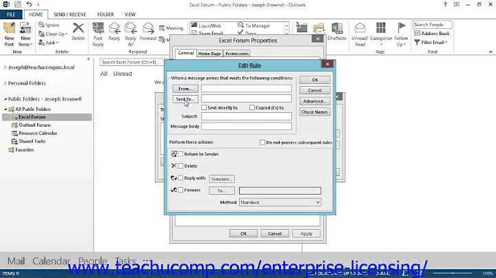Open New Items menu
This screenshot has height=278, width=496.
25,34
